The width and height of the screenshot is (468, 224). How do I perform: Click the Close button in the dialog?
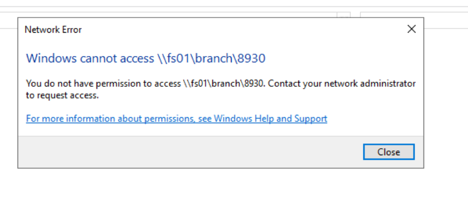point(388,152)
